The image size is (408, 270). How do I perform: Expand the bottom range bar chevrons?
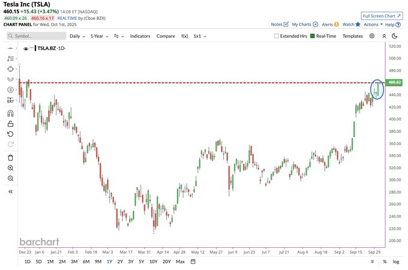point(373,262)
